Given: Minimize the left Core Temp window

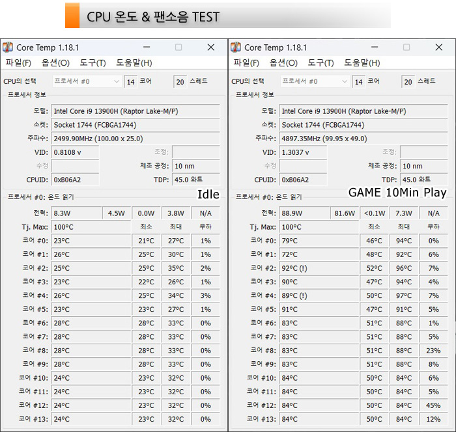Looking at the screenshot, I should click(x=147, y=47).
